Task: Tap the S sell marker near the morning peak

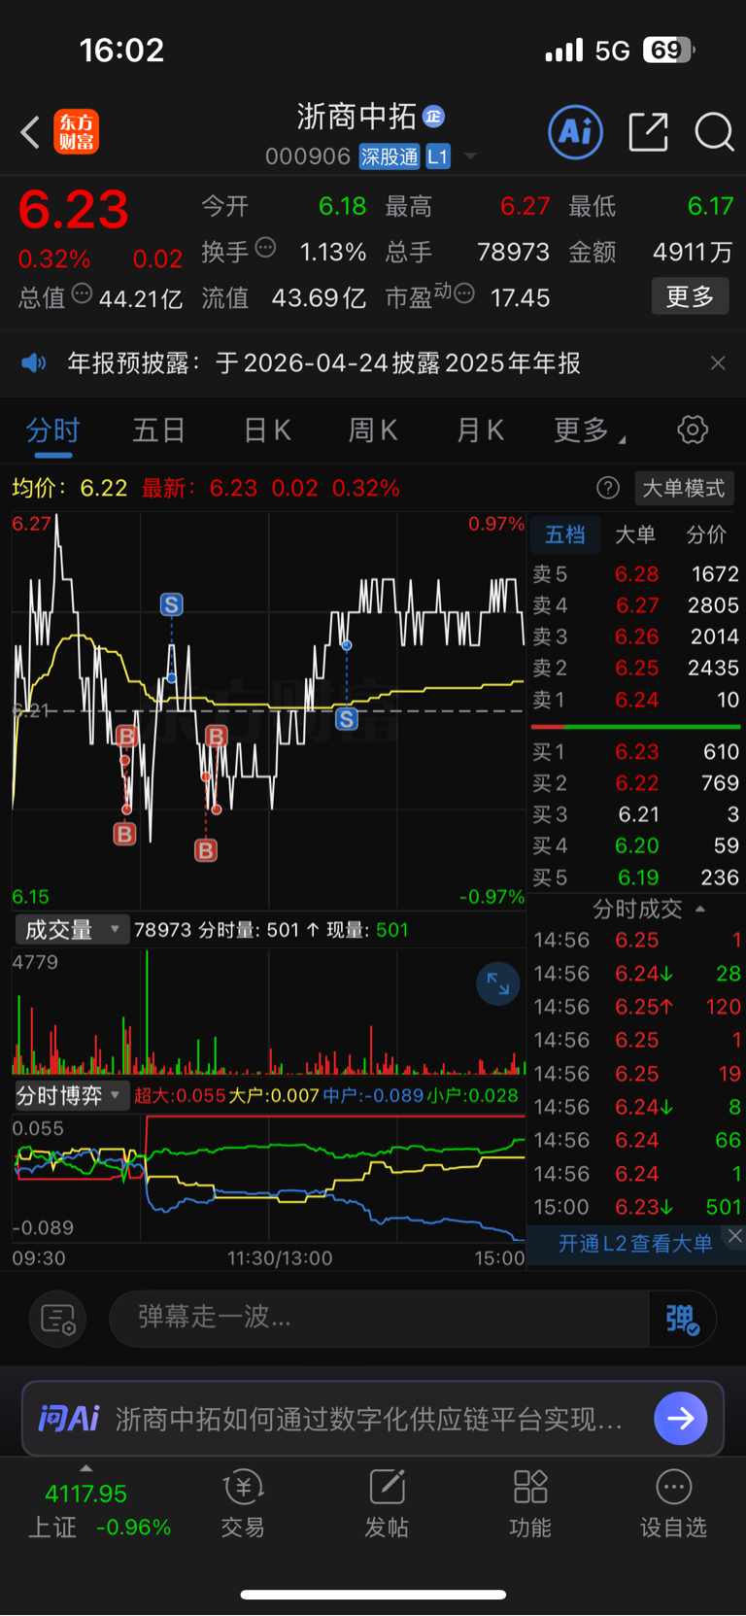Action: [172, 604]
